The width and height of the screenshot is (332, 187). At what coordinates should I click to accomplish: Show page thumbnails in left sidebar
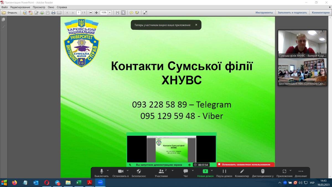click(3, 20)
